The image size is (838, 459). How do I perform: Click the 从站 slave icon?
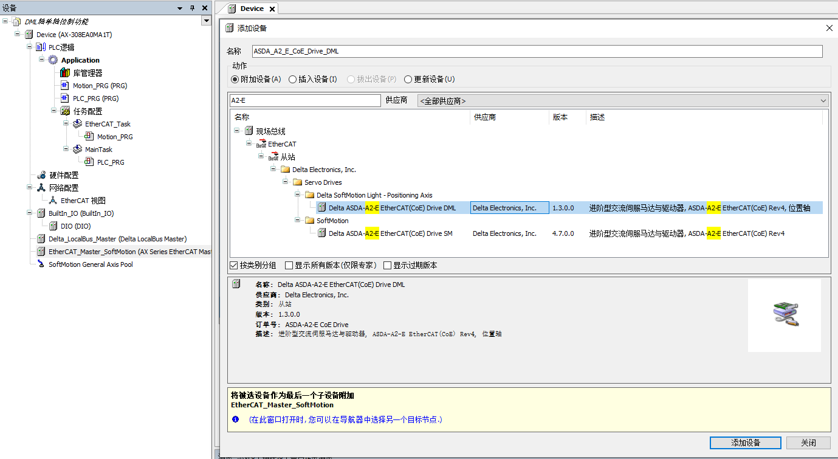pos(273,157)
